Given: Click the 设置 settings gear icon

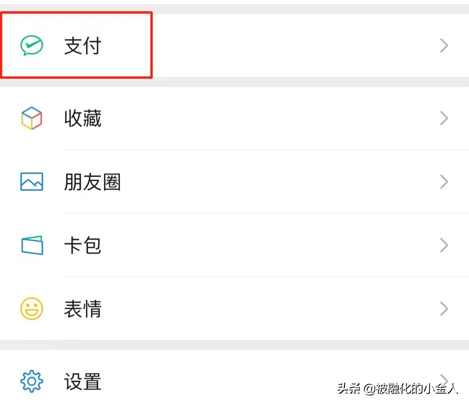Looking at the screenshot, I should [32, 381].
